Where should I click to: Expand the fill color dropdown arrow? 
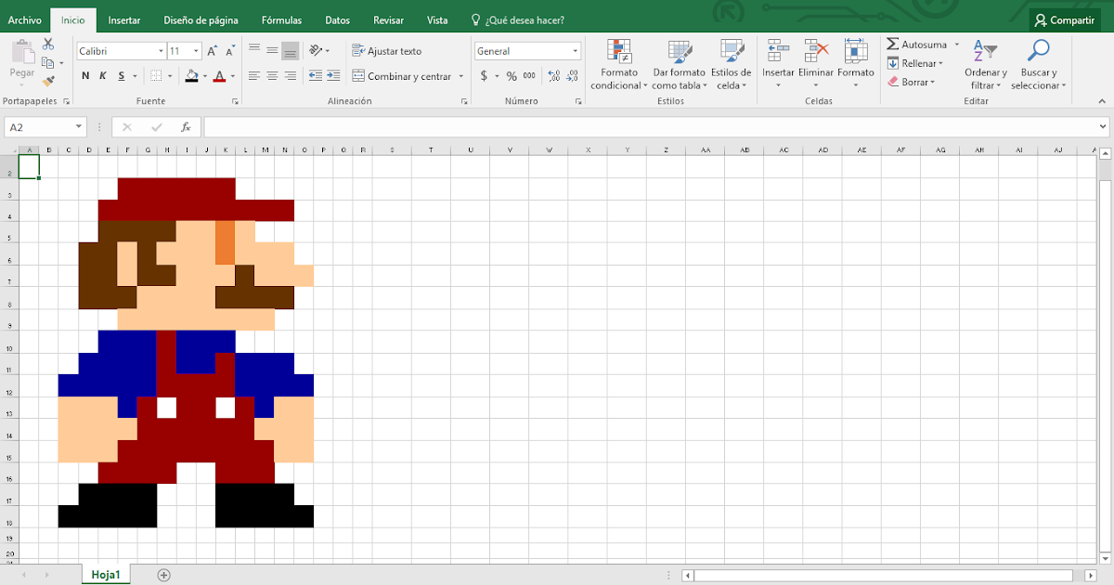coord(203,75)
